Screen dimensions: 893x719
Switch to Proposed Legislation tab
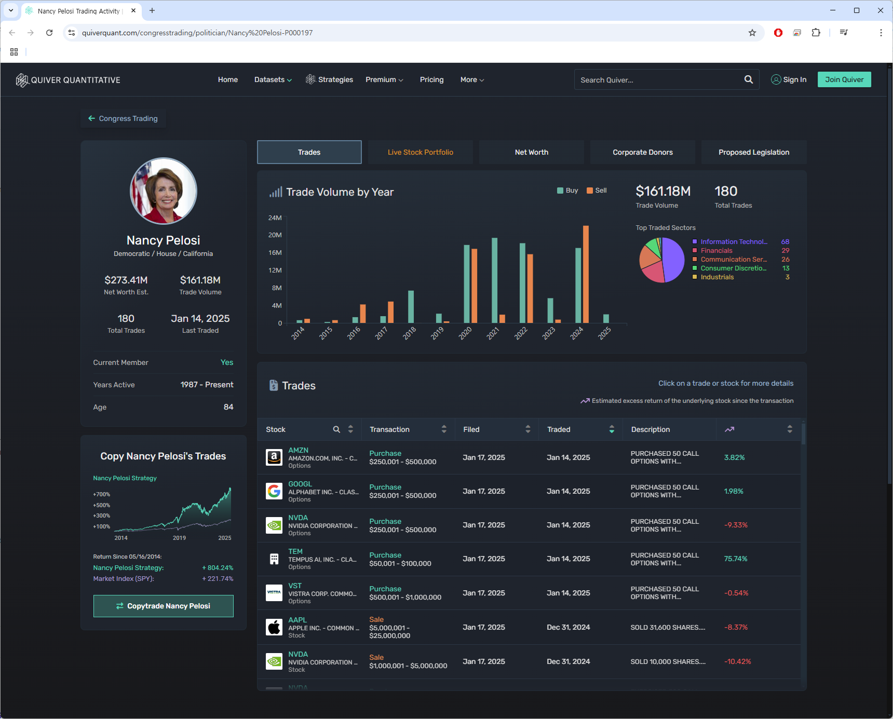tap(754, 152)
